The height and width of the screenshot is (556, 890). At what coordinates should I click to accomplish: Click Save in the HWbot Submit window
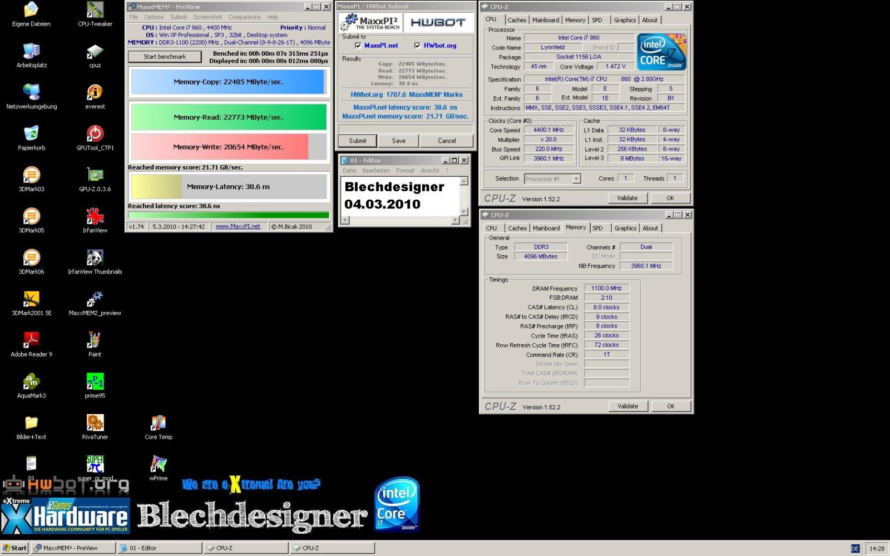399,141
